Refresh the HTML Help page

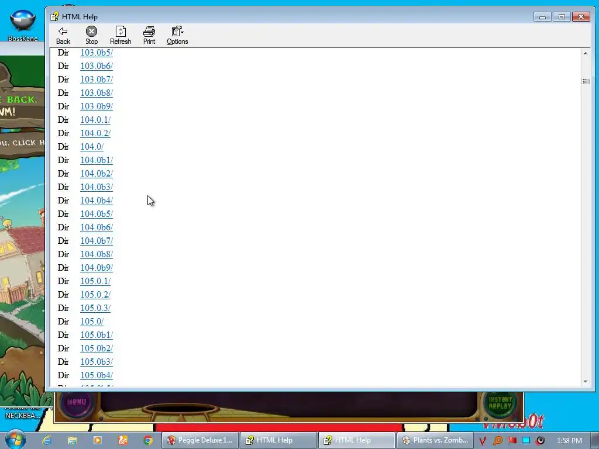[x=121, y=36]
